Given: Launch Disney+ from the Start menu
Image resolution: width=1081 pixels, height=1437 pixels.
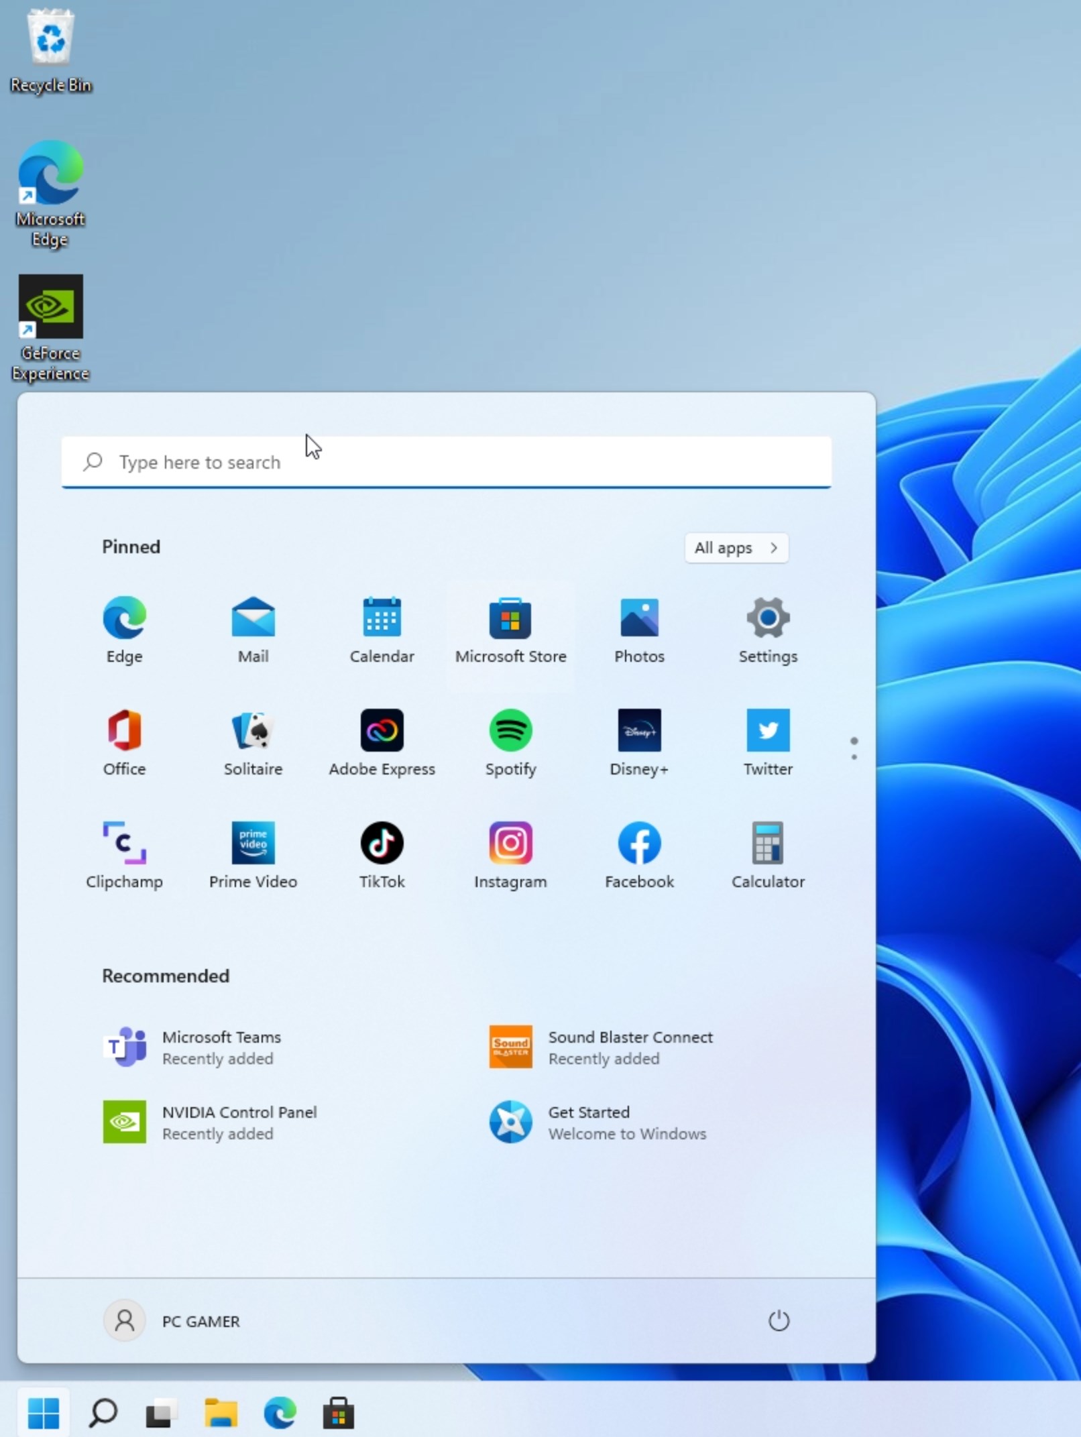Looking at the screenshot, I should pos(639,742).
